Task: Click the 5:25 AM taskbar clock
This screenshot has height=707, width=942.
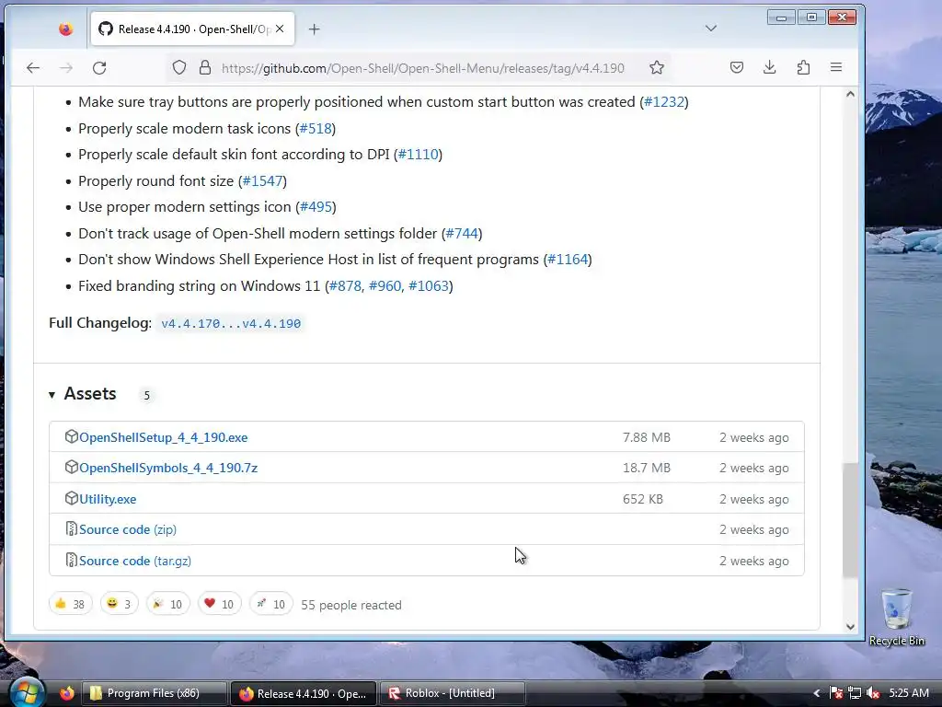Action: (x=909, y=693)
